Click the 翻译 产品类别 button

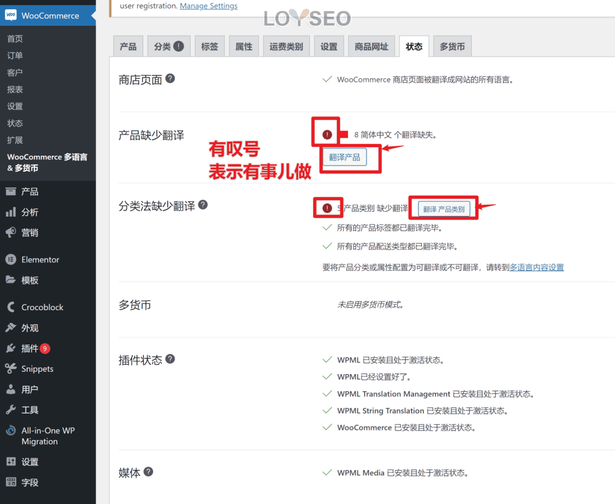(x=444, y=209)
